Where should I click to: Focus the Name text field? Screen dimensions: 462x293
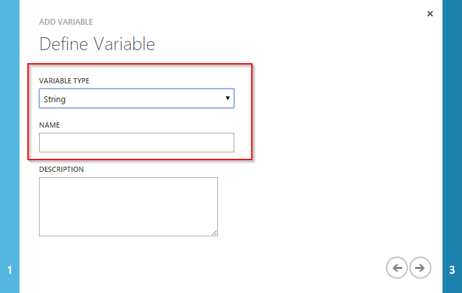[136, 143]
